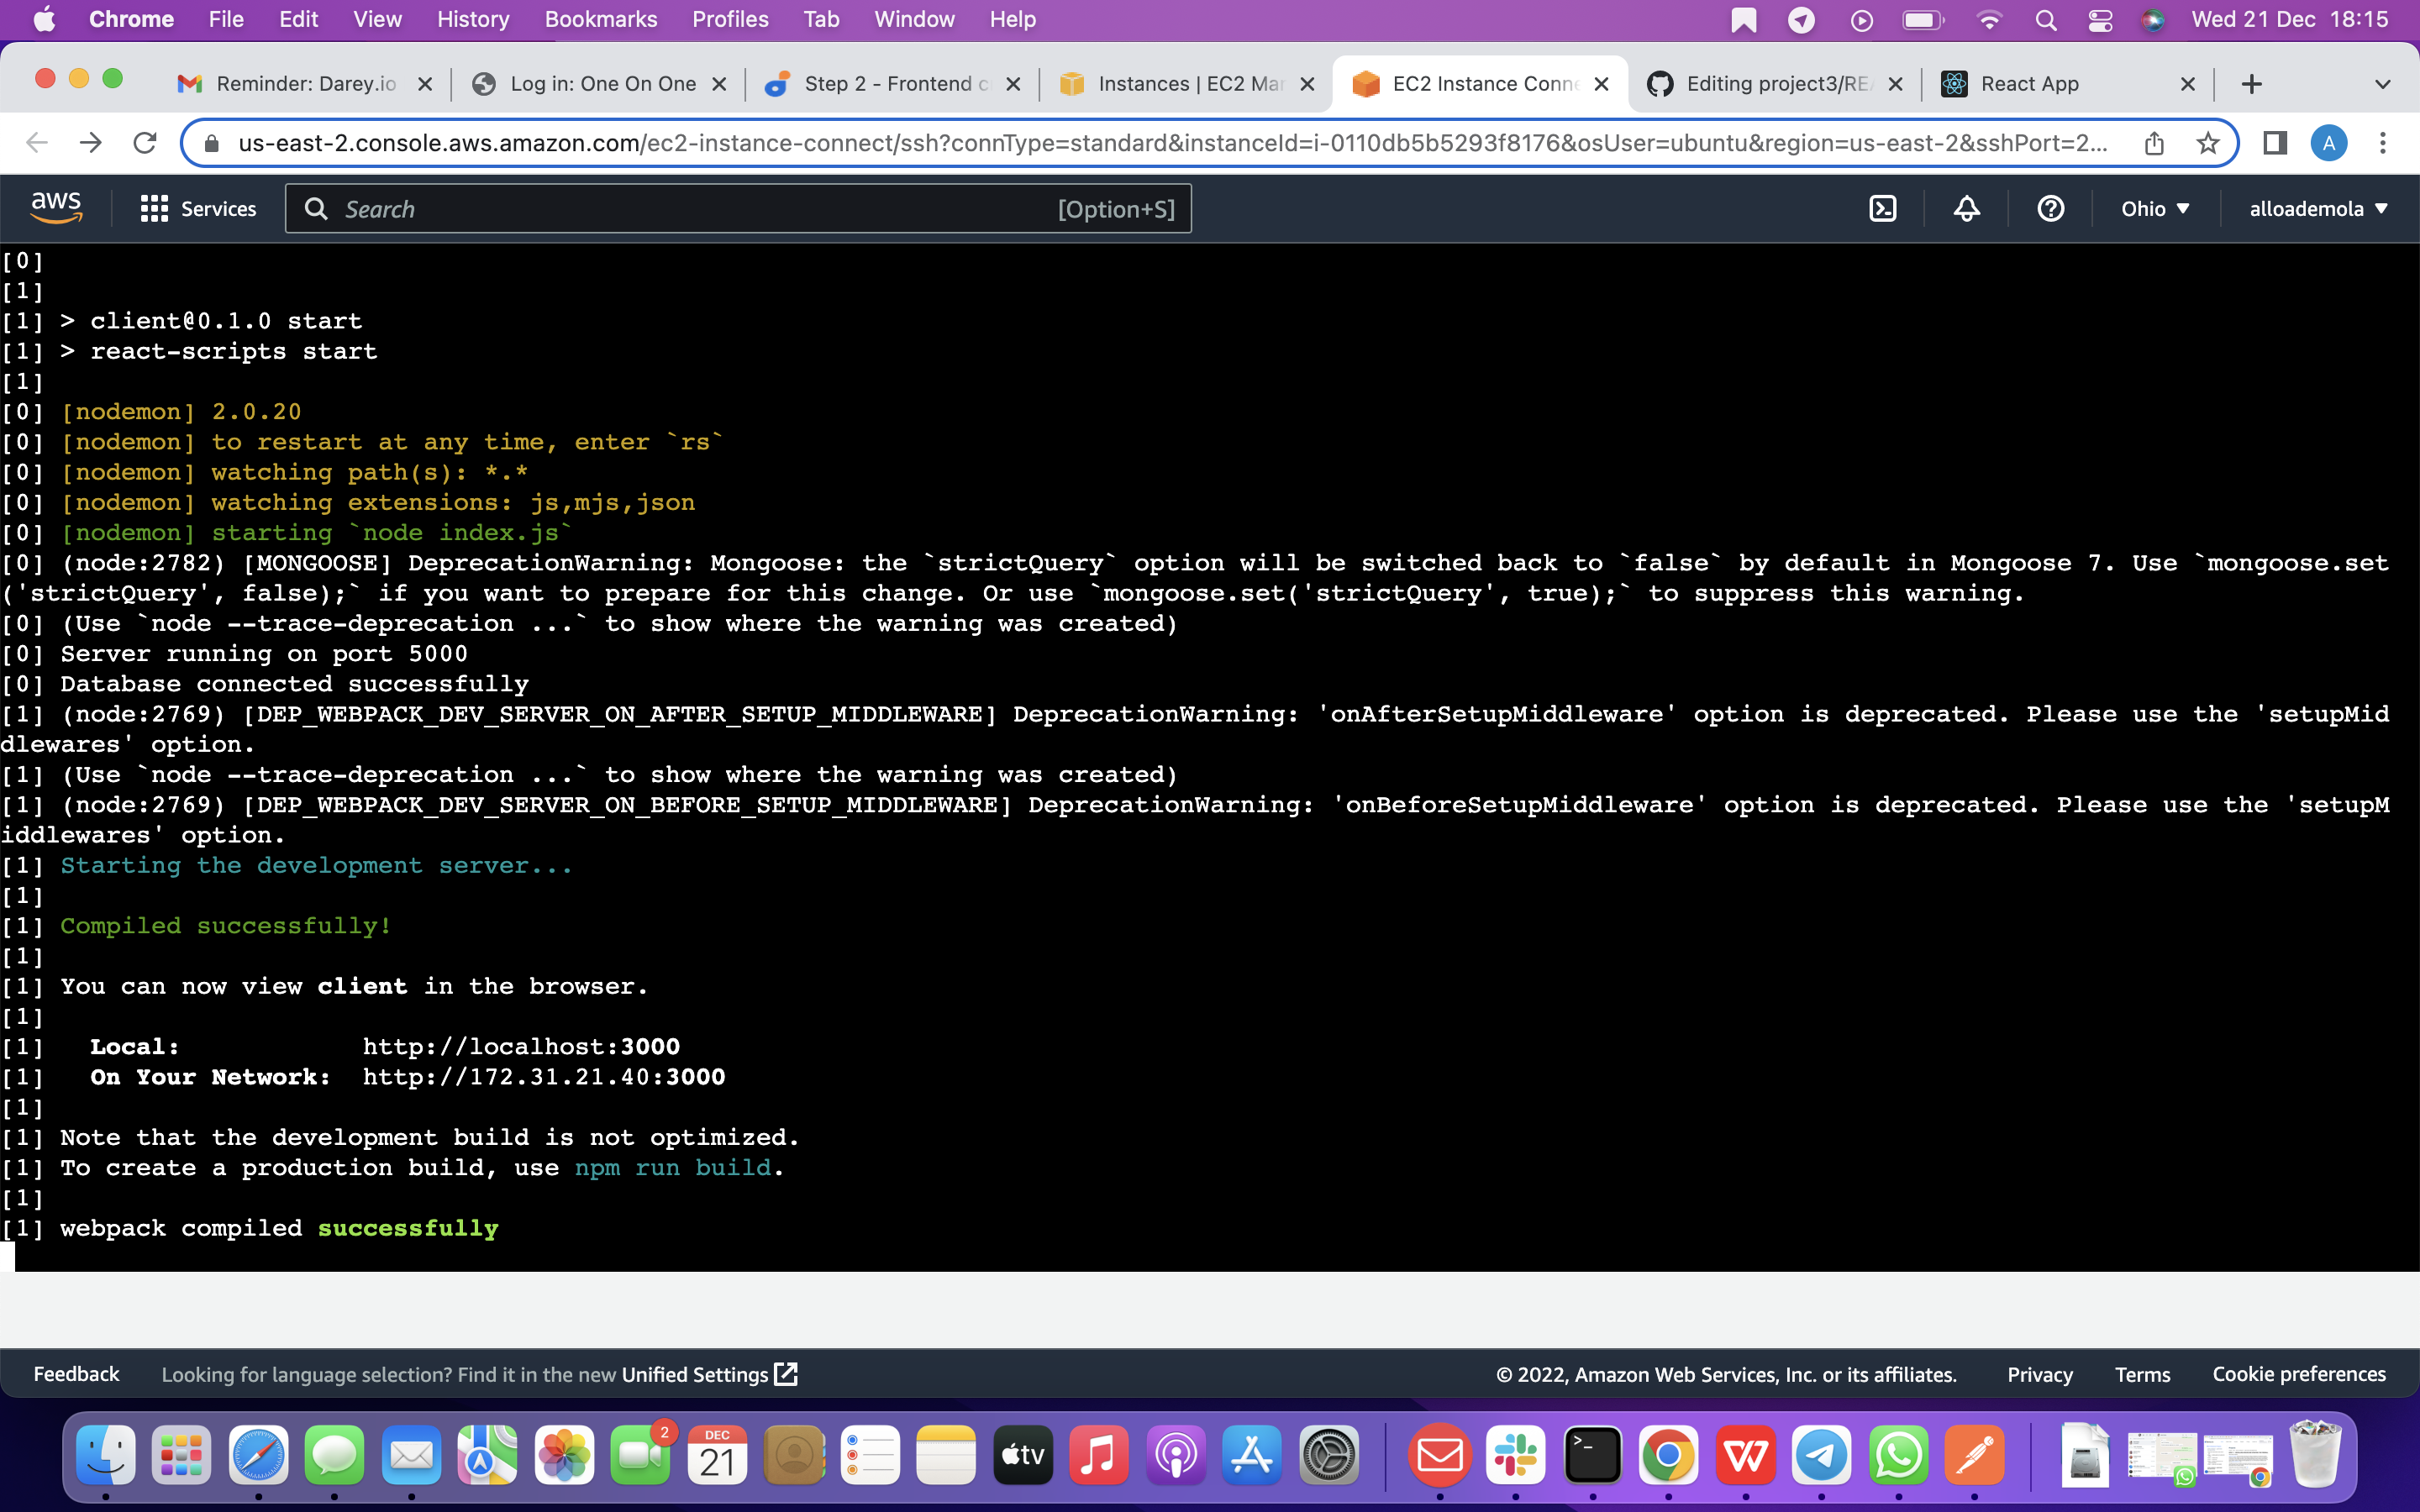Bookmark this page with the star icon
This screenshot has width=2420, height=1512.
click(x=2209, y=143)
